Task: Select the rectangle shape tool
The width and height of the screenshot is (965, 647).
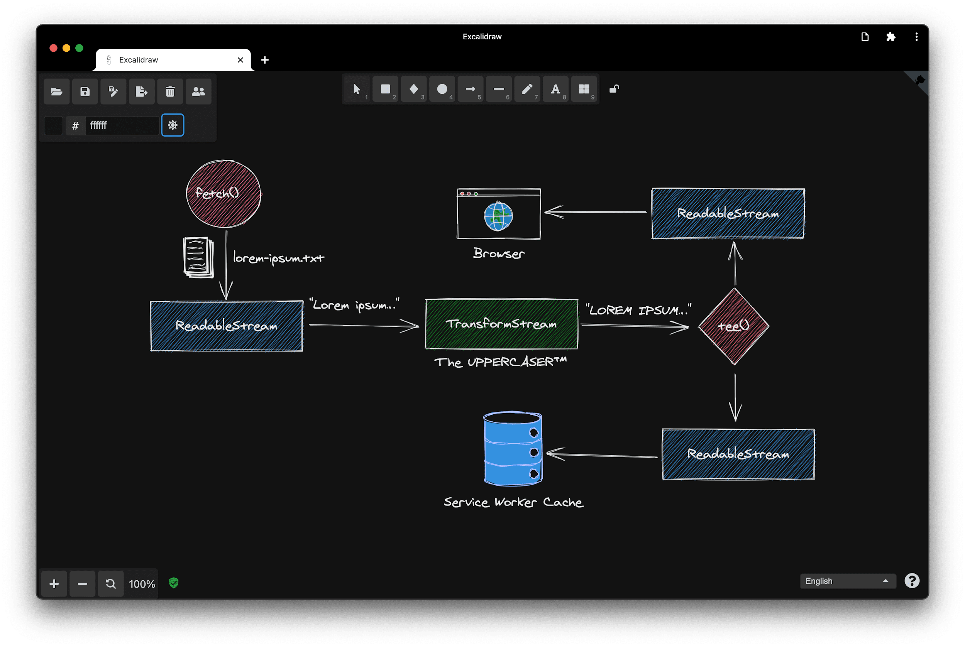Action: (x=384, y=89)
